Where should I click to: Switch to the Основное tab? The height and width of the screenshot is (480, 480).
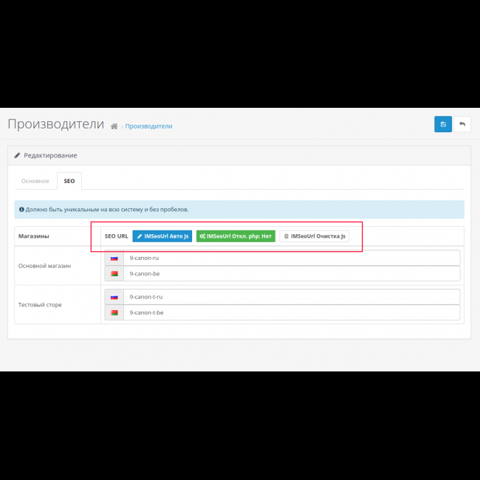click(35, 181)
